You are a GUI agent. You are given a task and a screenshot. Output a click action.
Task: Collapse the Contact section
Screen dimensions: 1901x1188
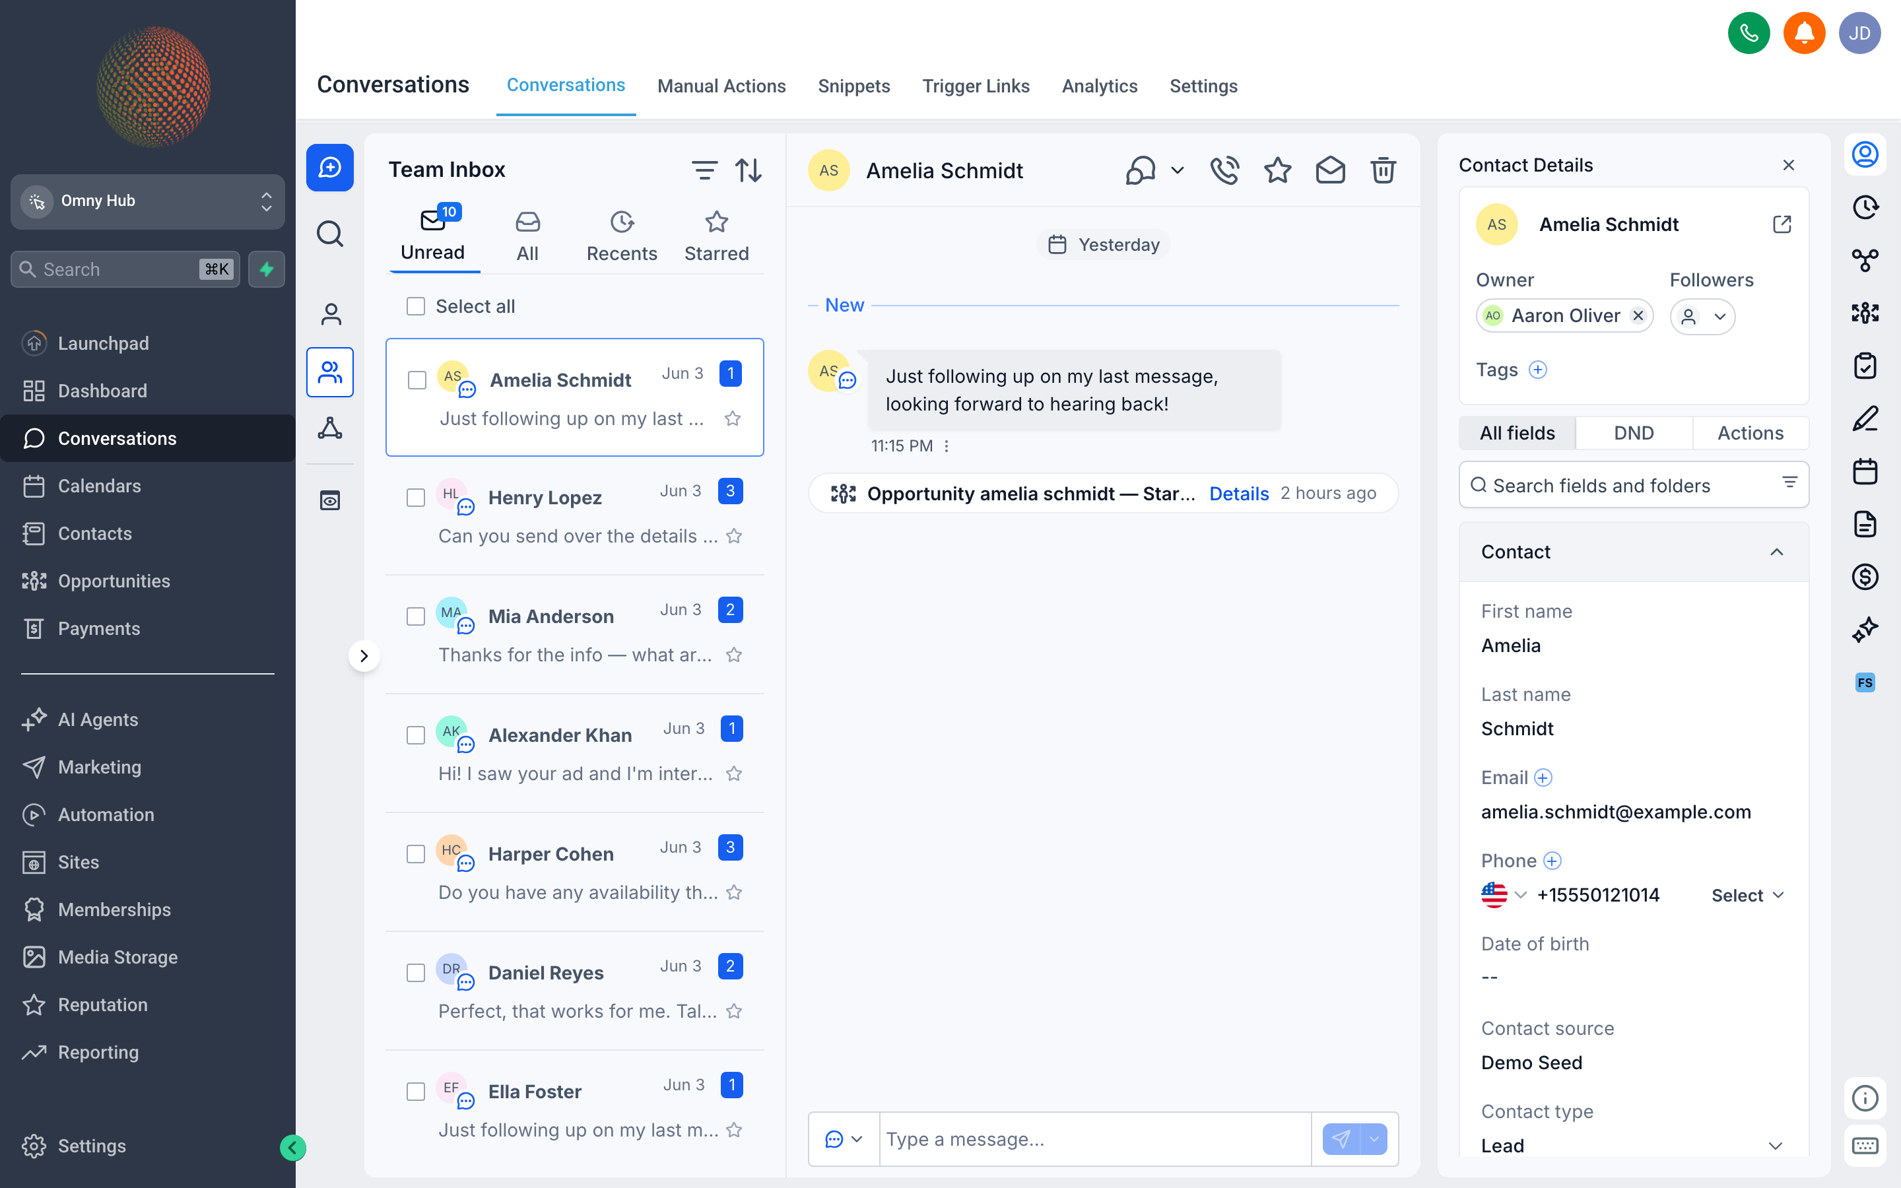[1776, 552]
